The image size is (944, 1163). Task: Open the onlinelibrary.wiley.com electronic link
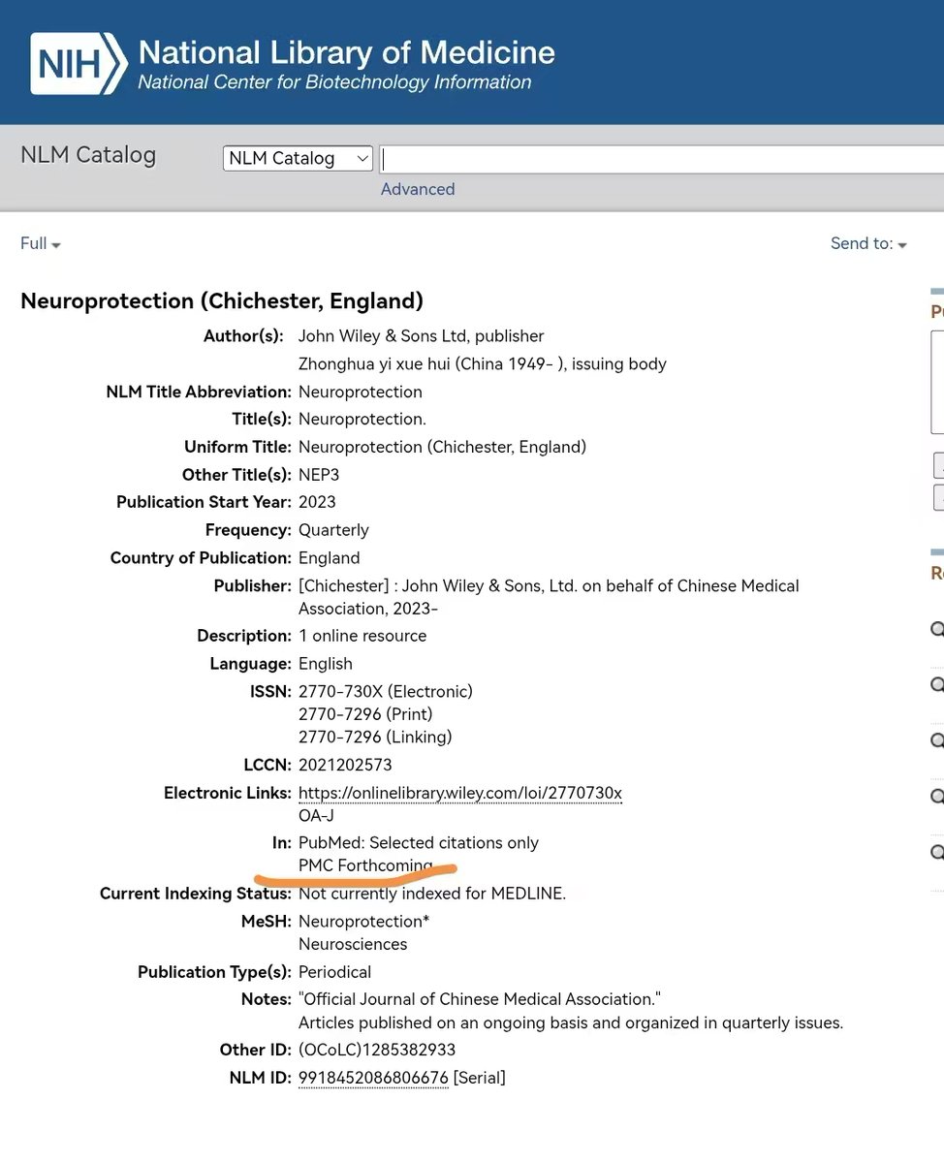coord(460,793)
